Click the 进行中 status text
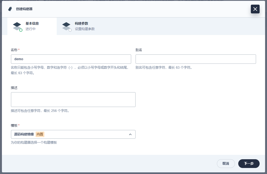Screen dimensions: 267x174 30,29
